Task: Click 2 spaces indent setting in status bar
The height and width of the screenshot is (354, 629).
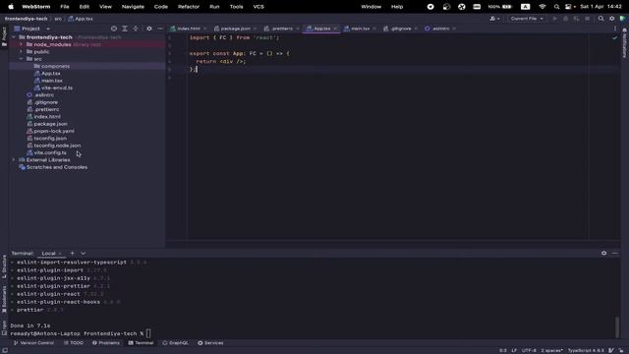Action: click(x=551, y=350)
